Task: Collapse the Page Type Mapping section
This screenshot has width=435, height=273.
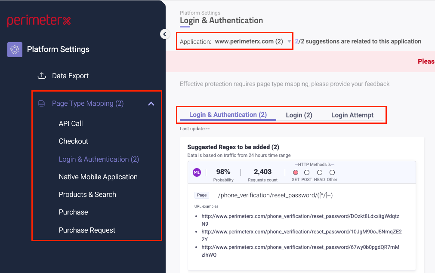Action: pos(151,104)
